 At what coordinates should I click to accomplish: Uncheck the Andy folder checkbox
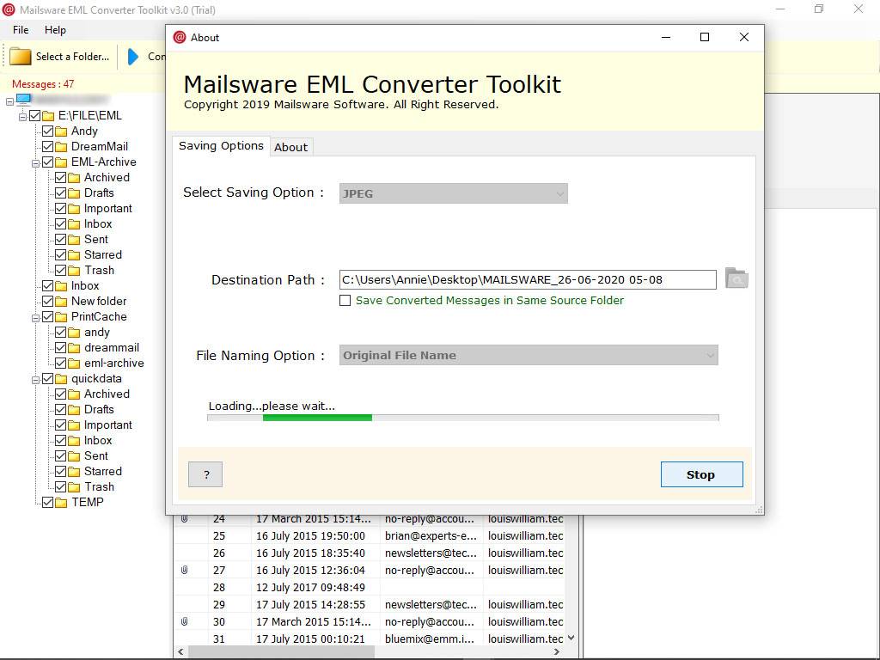click(x=48, y=131)
